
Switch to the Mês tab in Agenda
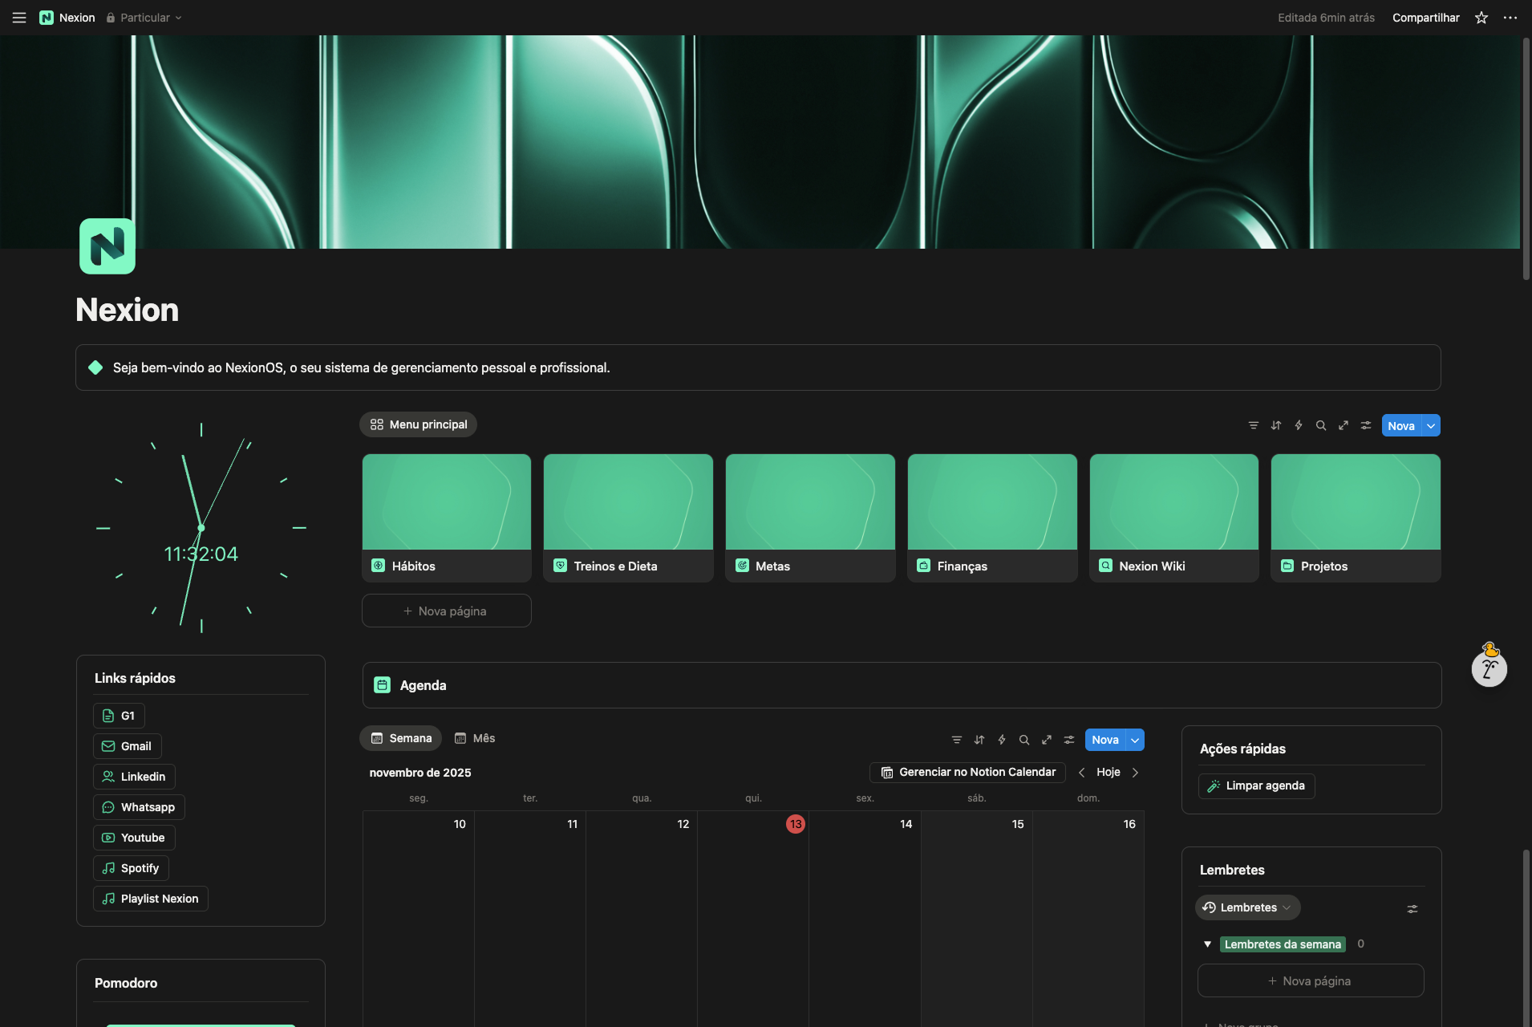pyautogui.click(x=475, y=738)
